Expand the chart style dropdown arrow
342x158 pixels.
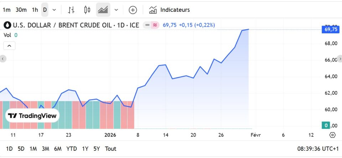tap(116, 10)
